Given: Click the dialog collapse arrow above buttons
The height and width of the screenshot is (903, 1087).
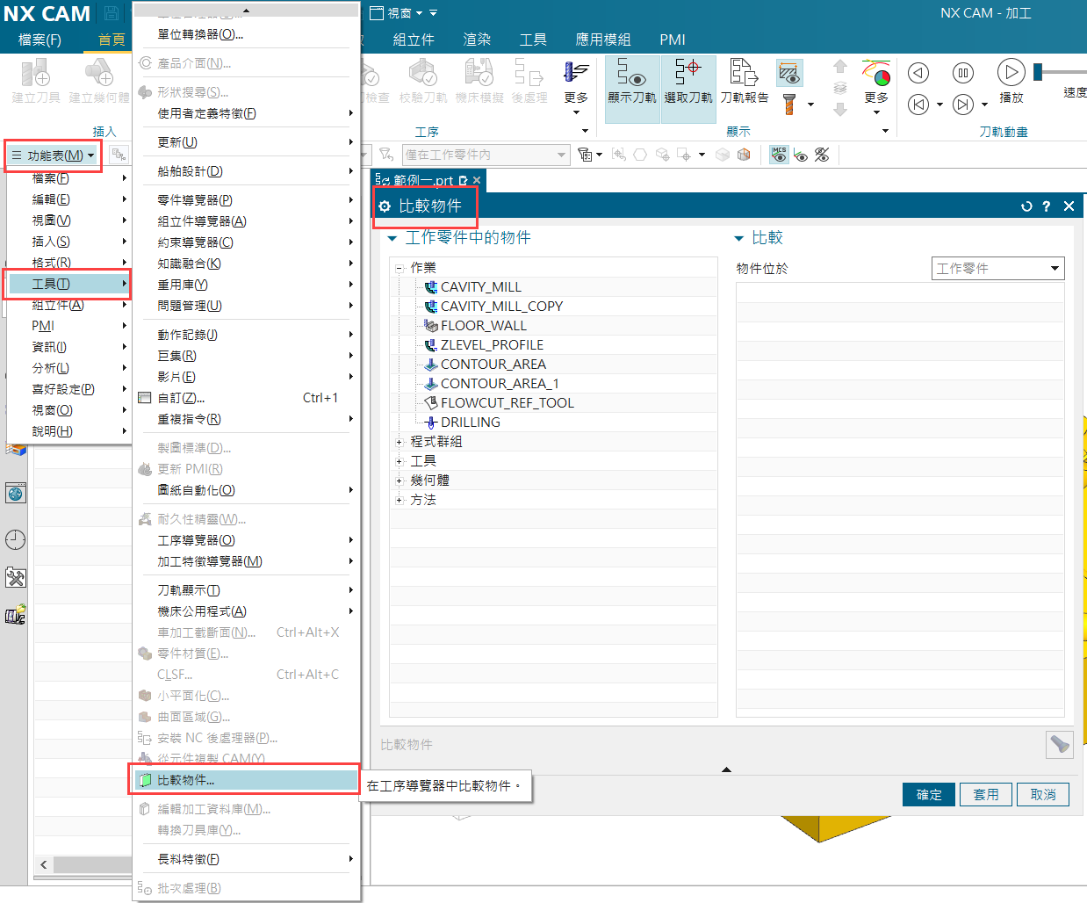Looking at the screenshot, I should [x=726, y=769].
